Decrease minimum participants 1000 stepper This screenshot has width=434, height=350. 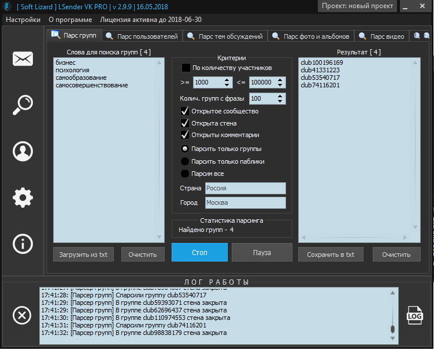[x=227, y=85]
